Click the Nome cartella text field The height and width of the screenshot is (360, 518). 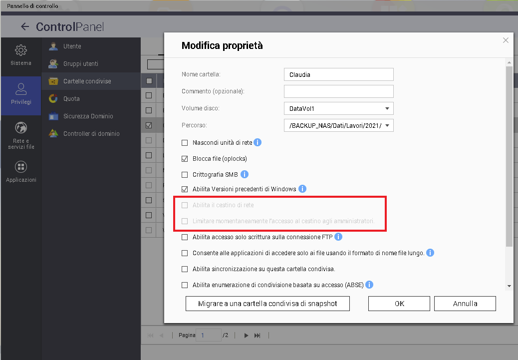338,75
